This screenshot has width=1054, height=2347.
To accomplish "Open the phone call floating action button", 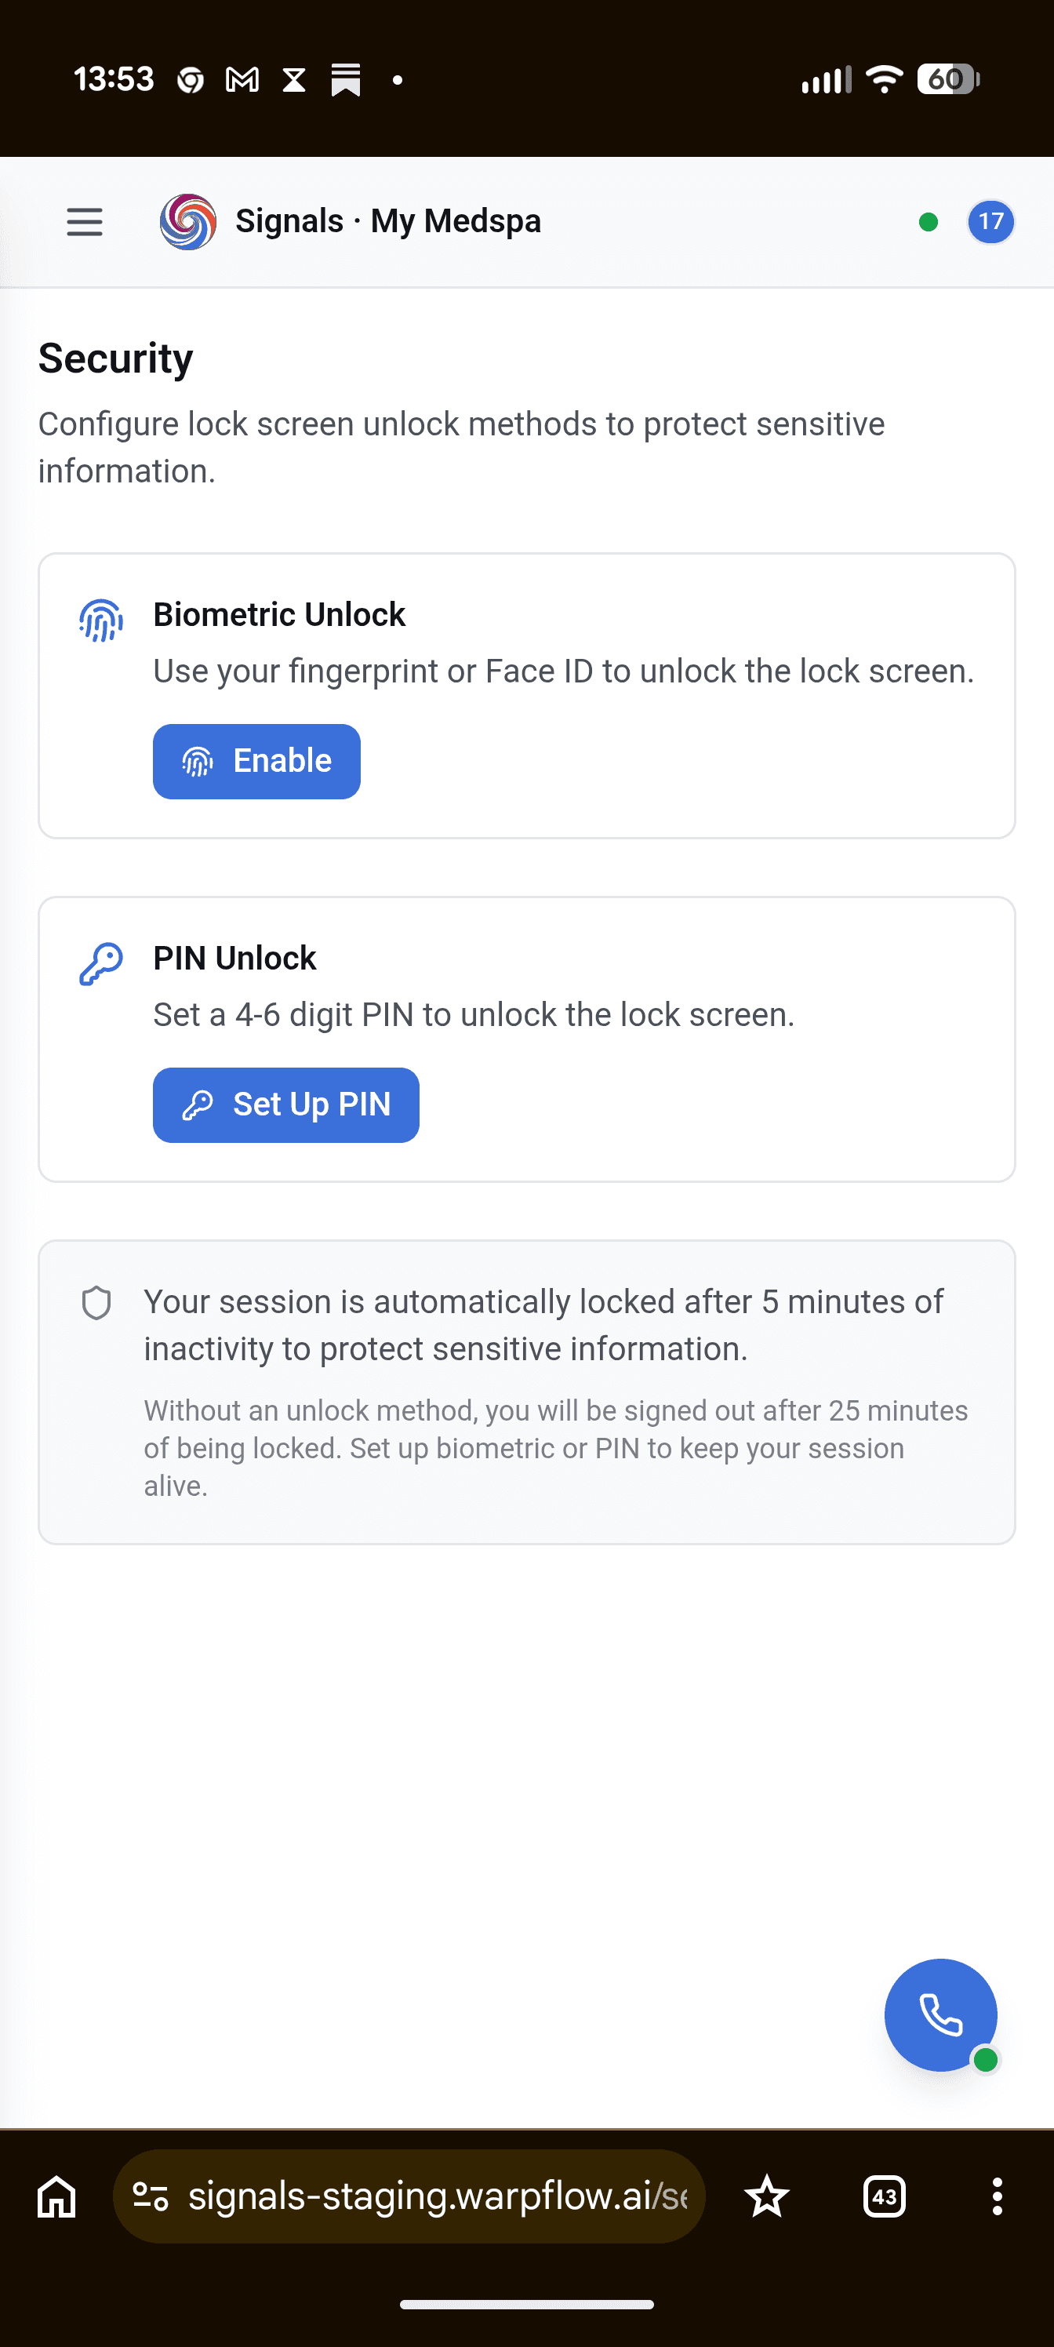I will click(x=941, y=2014).
